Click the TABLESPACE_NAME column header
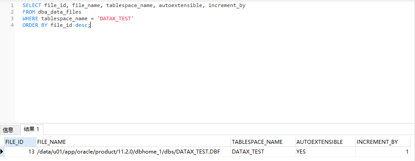Image resolution: width=415 pixels, height=161 pixels. 263,142
